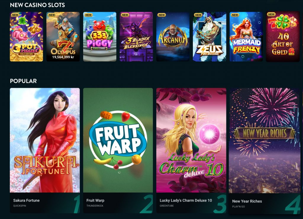The height and width of the screenshot is (219, 303).
Task: Click the NEW badge on Arcanum tile
Action: (x=162, y=15)
